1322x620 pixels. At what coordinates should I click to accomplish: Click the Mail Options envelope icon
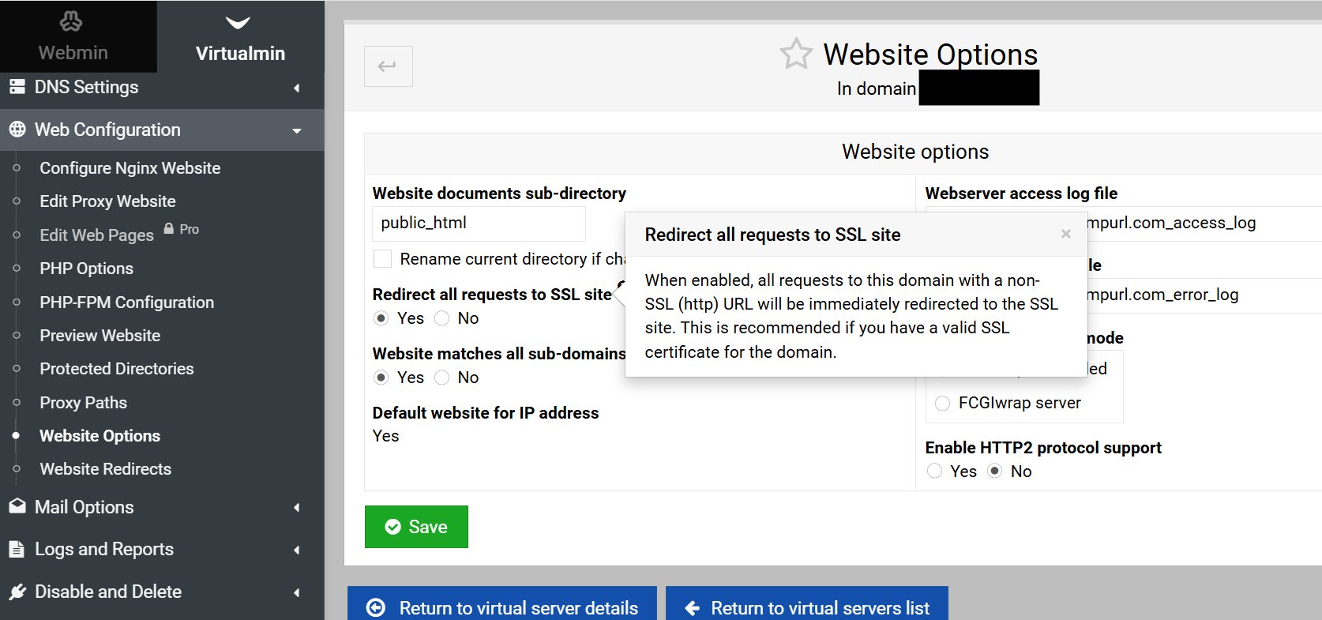point(17,507)
